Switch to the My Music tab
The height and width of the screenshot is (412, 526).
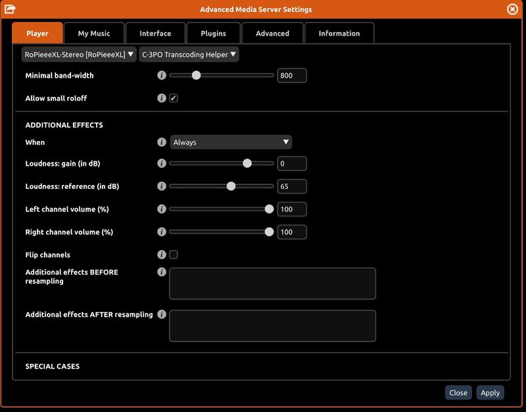[94, 33]
